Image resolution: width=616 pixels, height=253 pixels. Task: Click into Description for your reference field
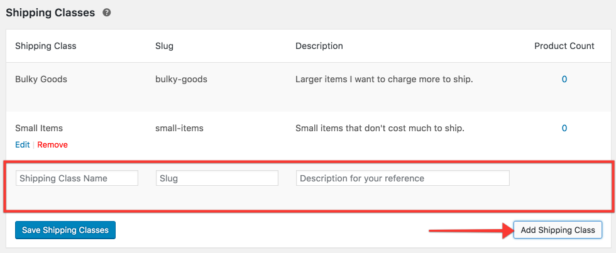tap(403, 178)
